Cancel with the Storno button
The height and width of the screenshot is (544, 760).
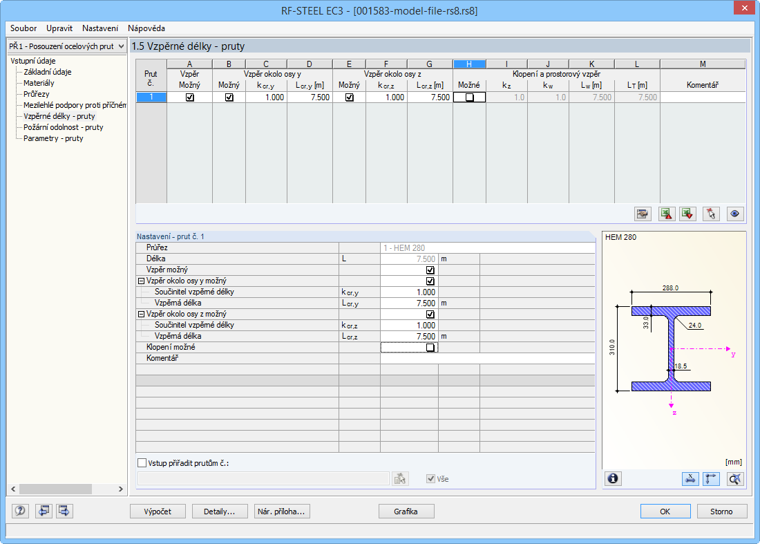[x=722, y=511]
